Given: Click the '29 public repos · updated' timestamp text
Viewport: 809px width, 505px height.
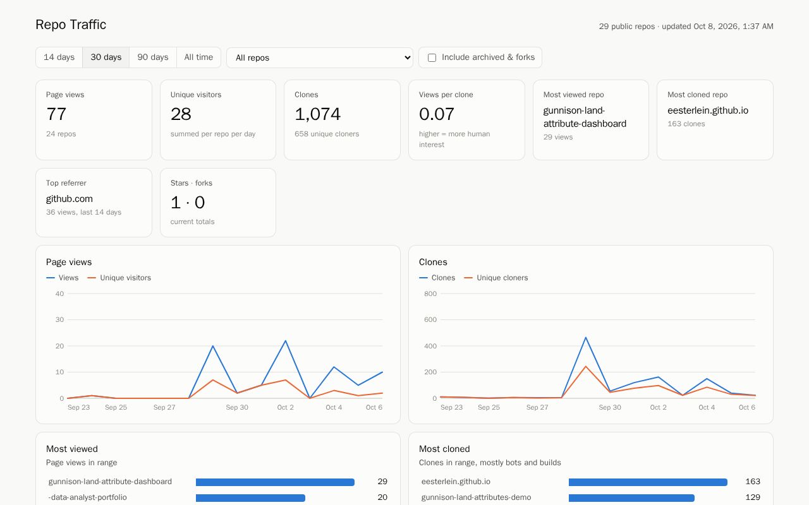Looking at the screenshot, I should (x=686, y=27).
